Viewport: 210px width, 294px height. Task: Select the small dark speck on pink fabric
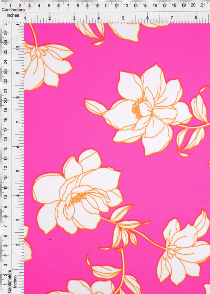point(50,240)
